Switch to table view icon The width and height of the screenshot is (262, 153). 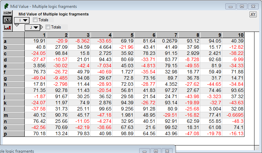(x=8, y=20)
